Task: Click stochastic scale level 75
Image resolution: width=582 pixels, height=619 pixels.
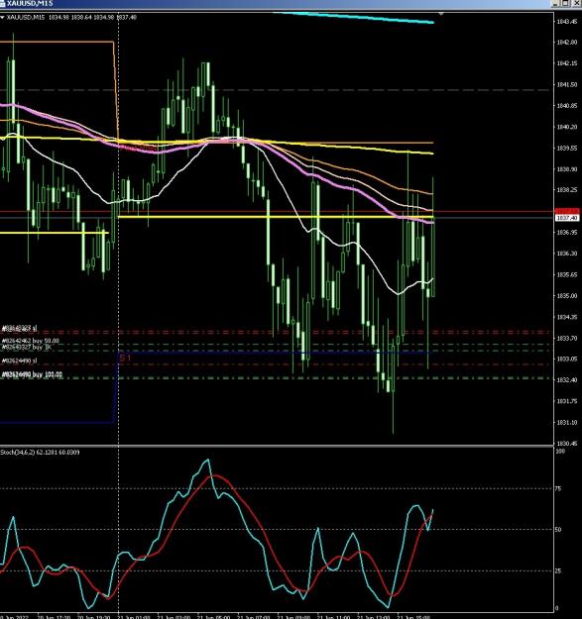Action: tap(558, 488)
